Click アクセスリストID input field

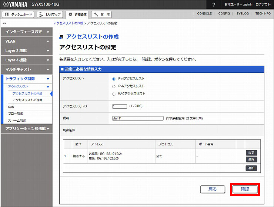[x=120, y=106]
